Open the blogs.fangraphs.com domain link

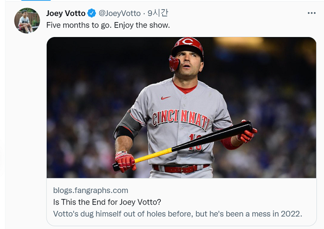tap(91, 190)
